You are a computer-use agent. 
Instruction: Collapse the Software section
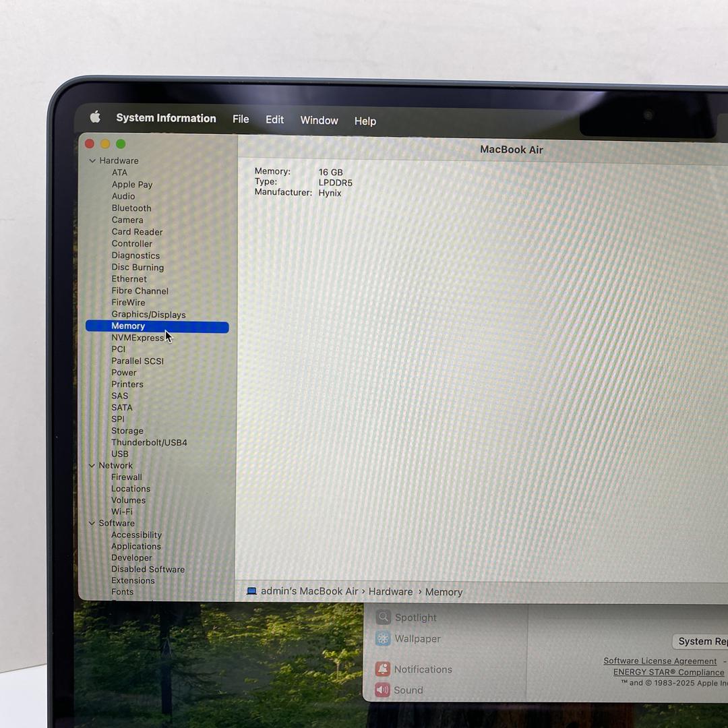[x=92, y=523]
